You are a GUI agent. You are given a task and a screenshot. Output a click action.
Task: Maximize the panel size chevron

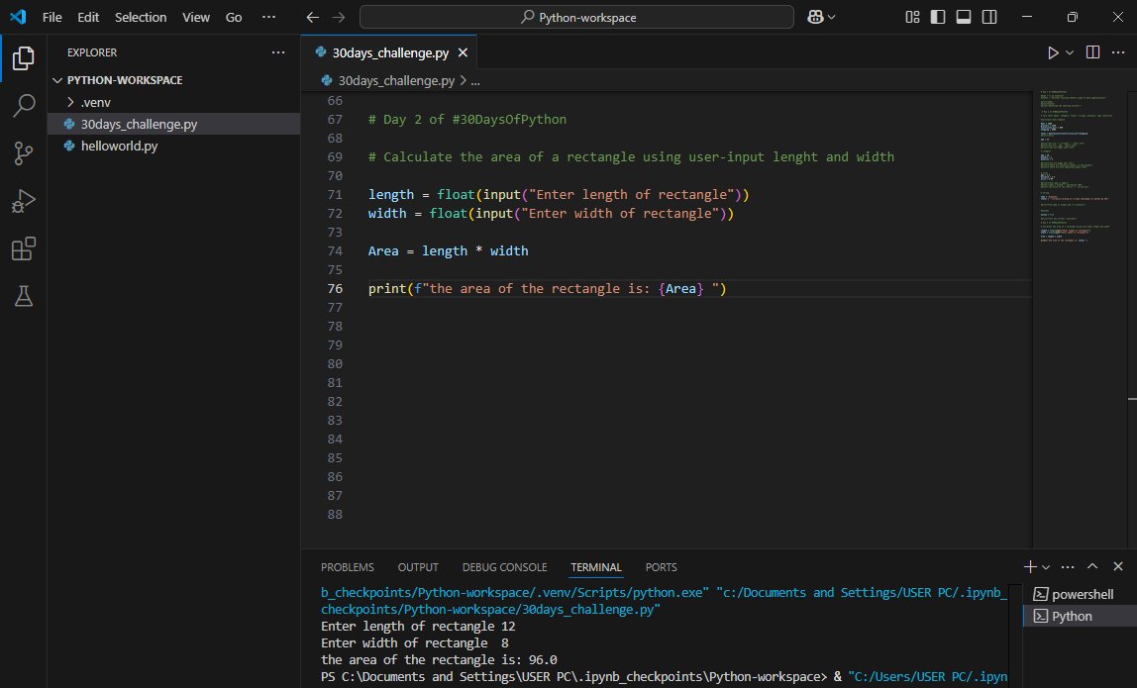click(x=1092, y=566)
